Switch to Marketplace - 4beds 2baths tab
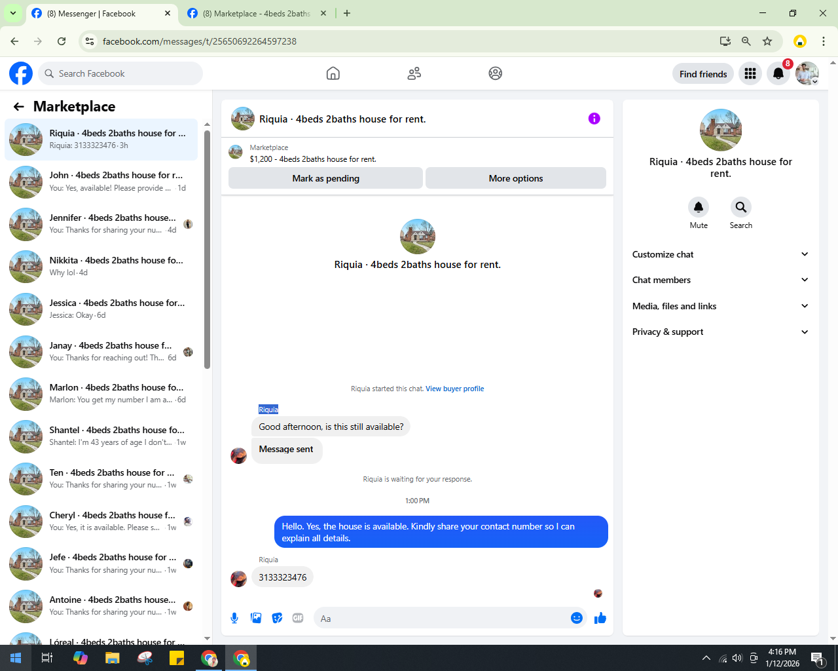 257,13
